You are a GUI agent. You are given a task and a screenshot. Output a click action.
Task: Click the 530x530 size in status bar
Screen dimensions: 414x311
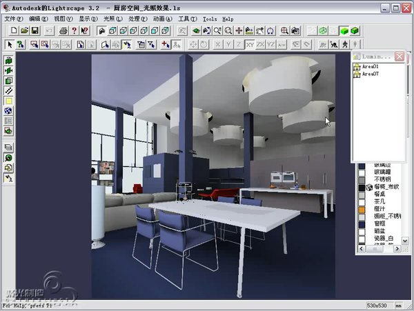tap(377, 305)
